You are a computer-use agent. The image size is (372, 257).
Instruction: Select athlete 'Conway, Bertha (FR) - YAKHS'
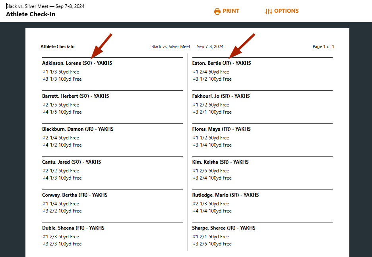[x=75, y=195]
